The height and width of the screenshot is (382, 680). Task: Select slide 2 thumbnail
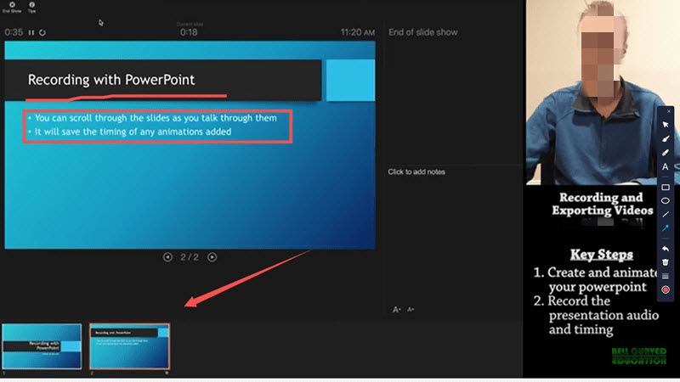(x=129, y=346)
